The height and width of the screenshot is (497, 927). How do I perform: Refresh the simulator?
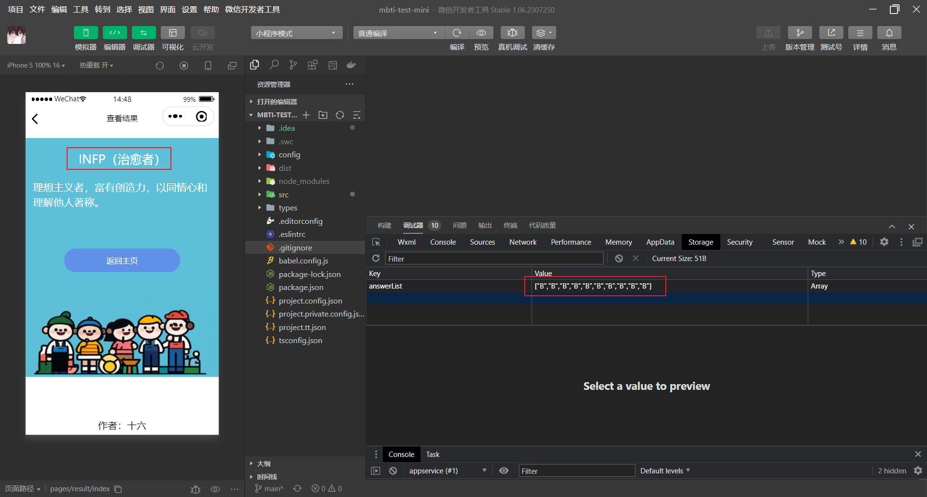pos(160,66)
